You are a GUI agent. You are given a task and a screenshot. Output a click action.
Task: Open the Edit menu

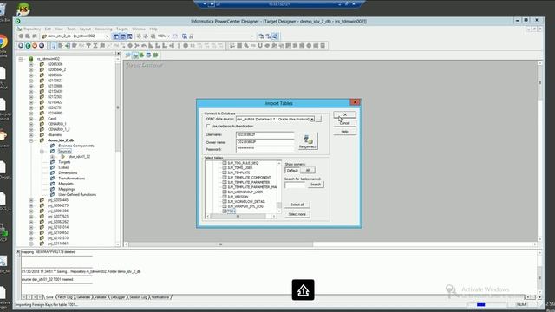click(x=48, y=29)
